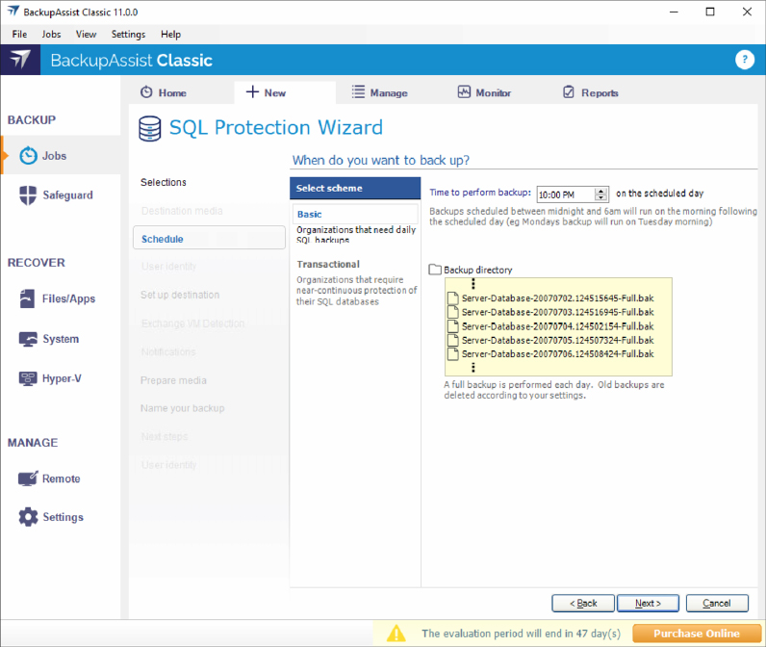Open Jobs in the Backup sidebar
Screen dimensions: 766x647
click(x=54, y=155)
